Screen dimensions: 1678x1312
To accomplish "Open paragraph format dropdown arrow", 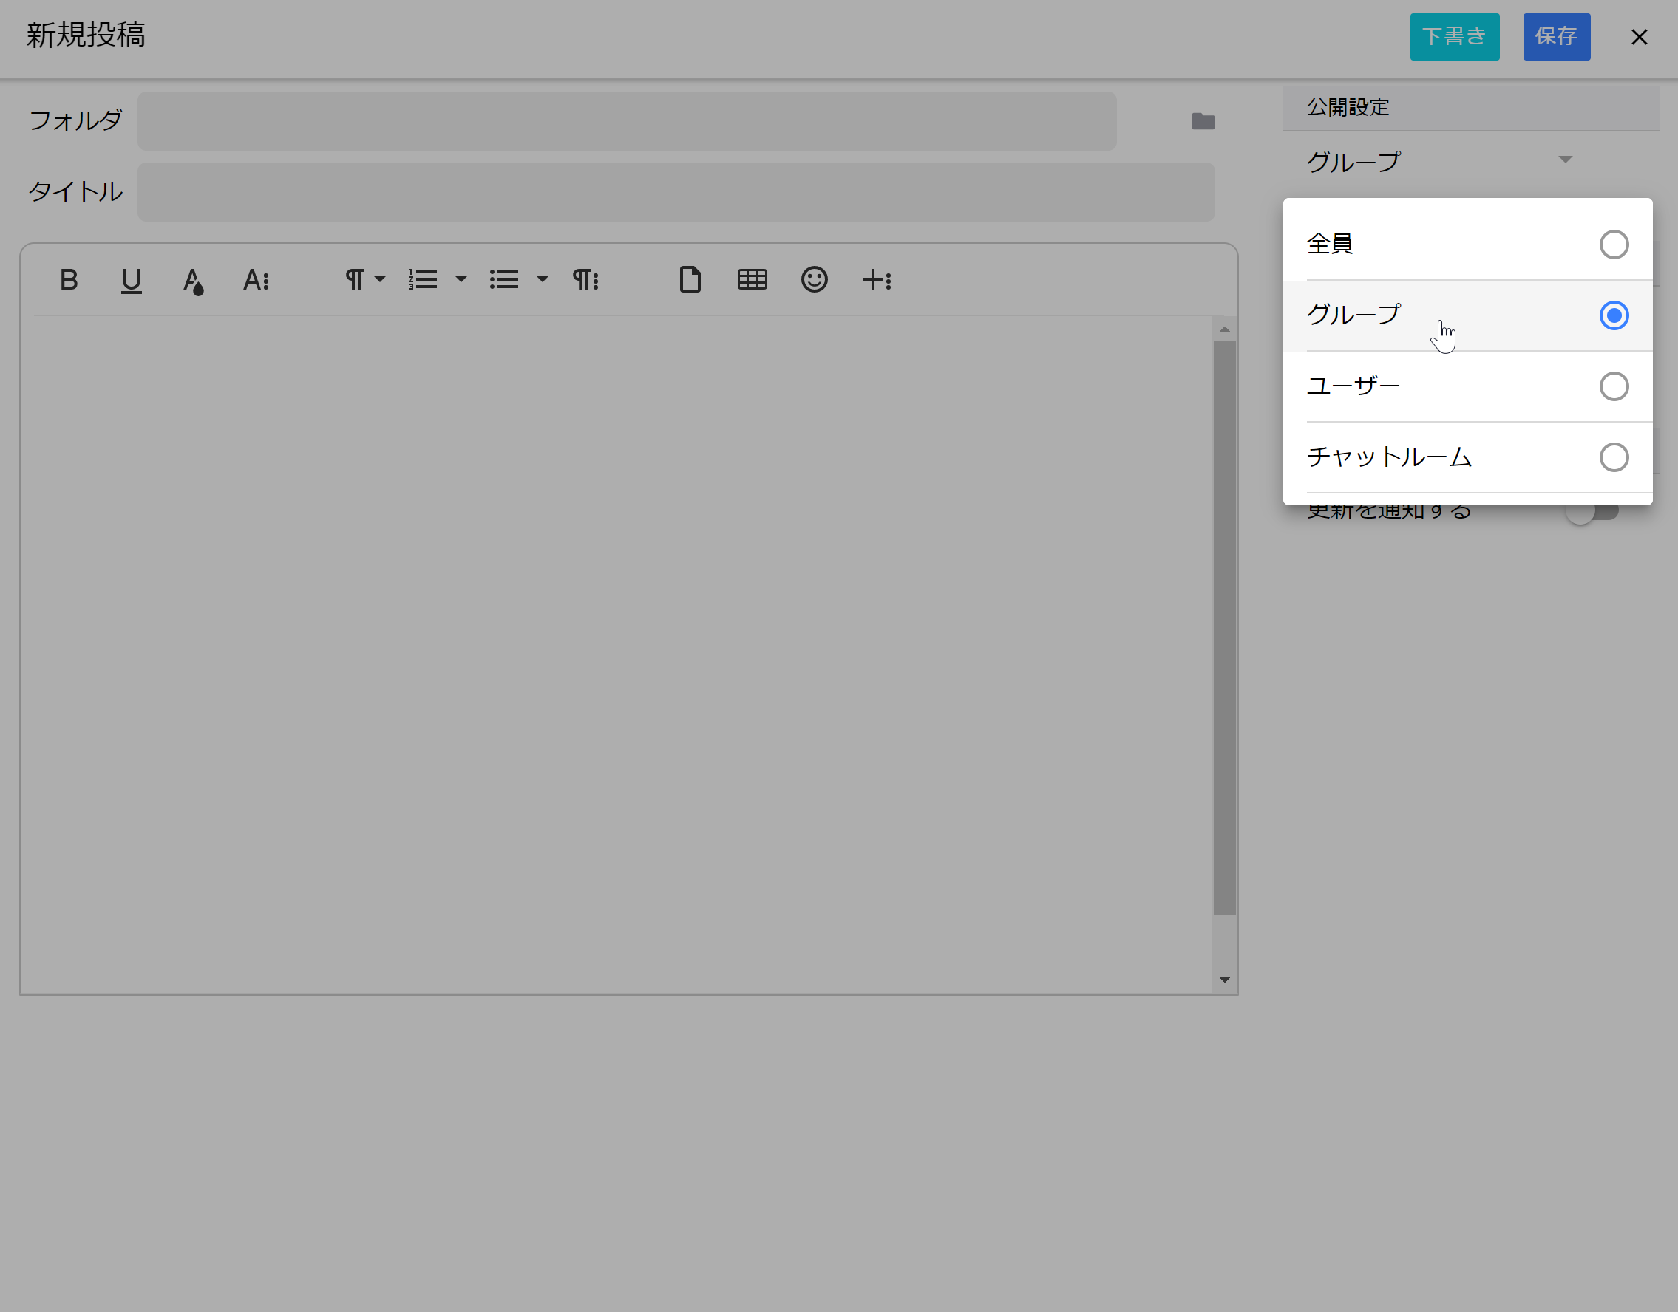I will click(x=380, y=279).
